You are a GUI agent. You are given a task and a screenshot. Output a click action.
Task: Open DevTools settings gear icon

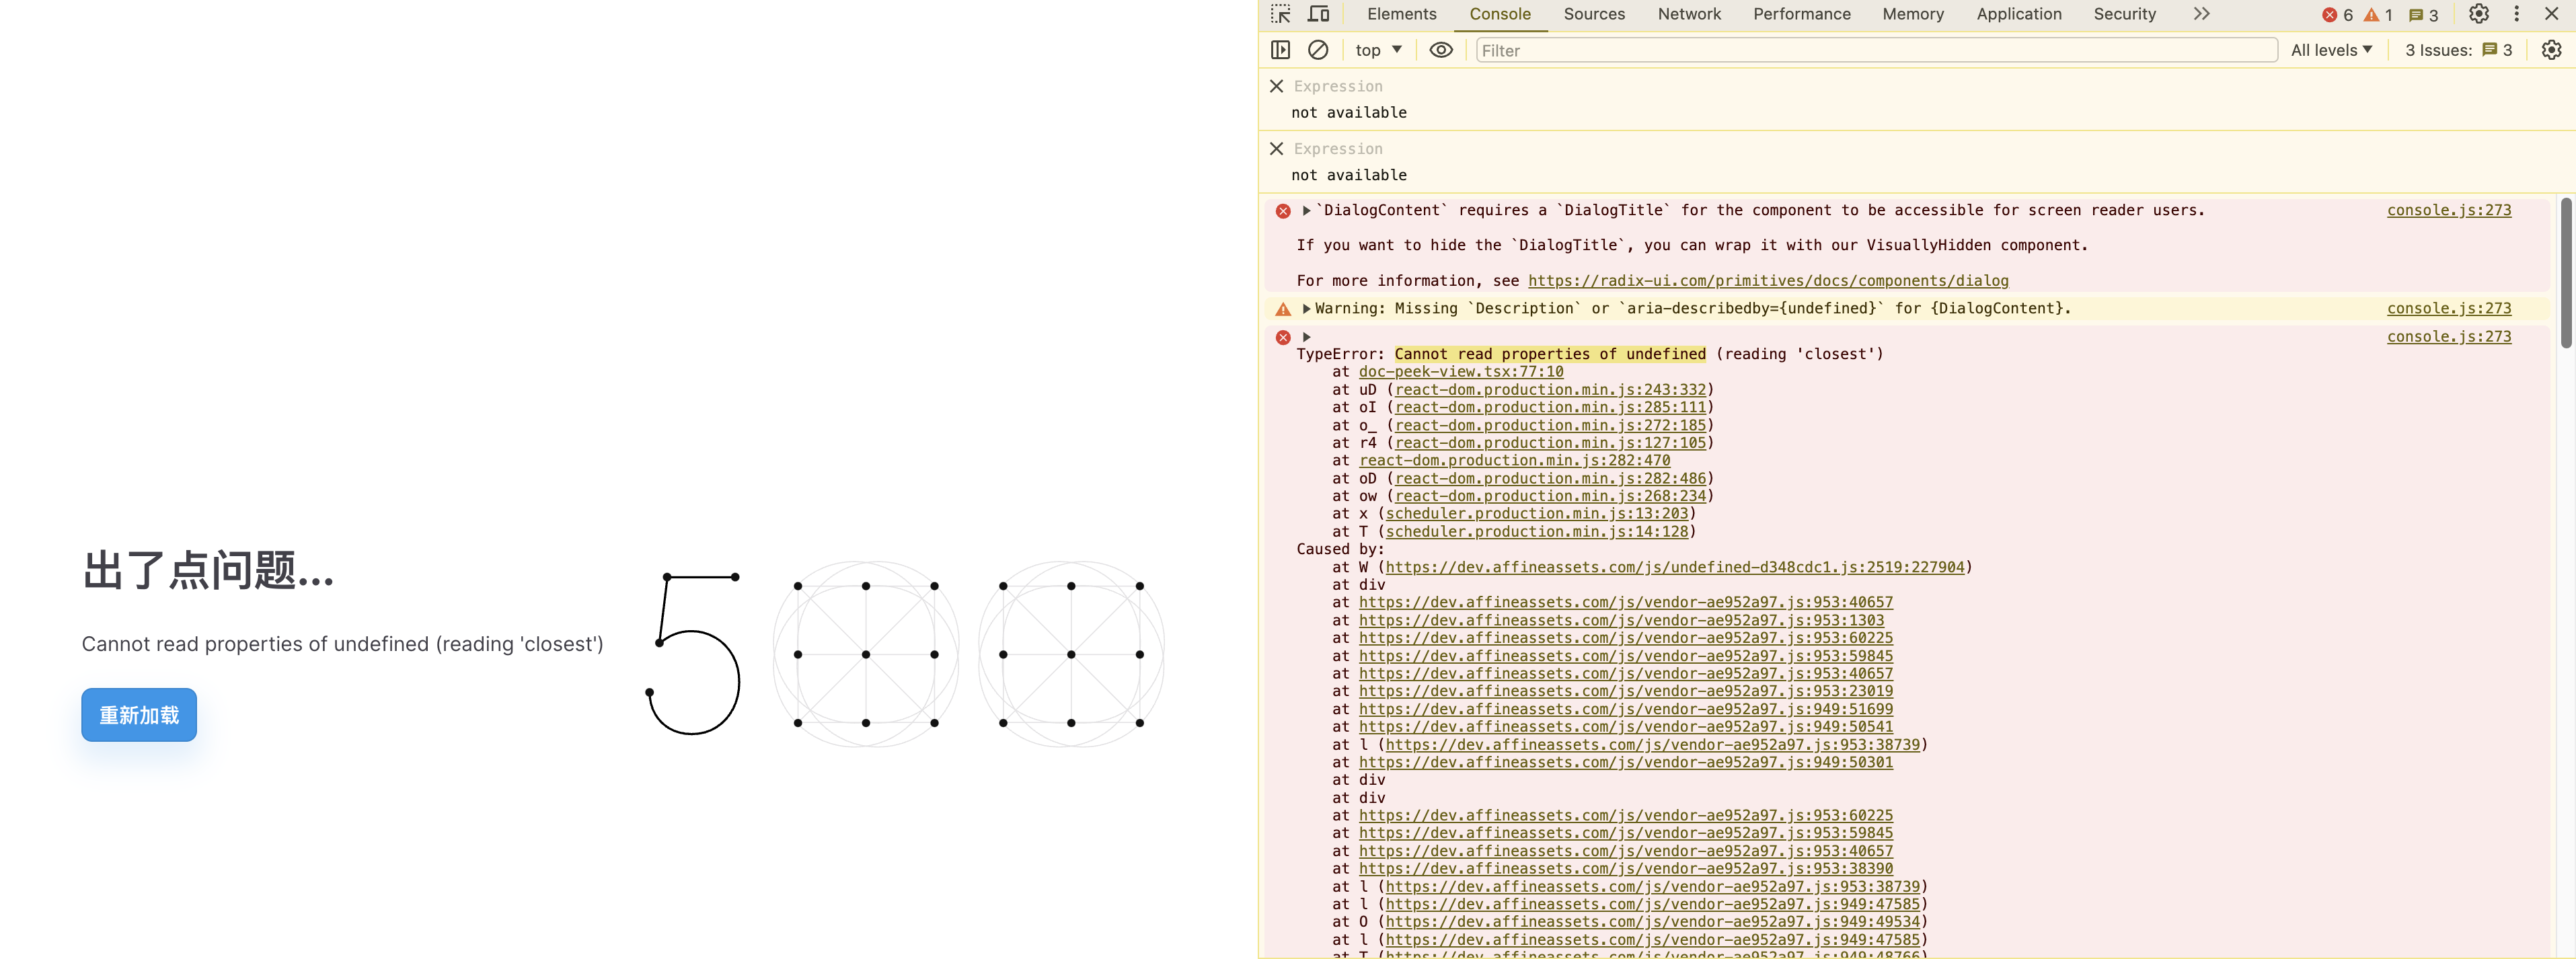coord(2478,14)
